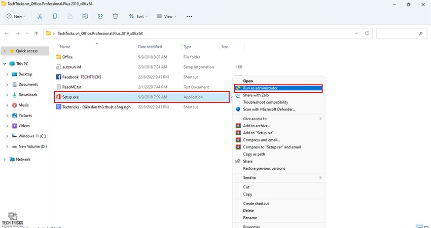
Task: Select Pictures in the navigation pane
Action: [x=25, y=116]
